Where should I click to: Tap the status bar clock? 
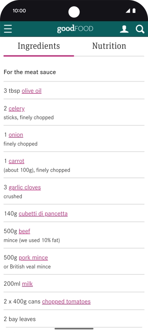pos(19,11)
